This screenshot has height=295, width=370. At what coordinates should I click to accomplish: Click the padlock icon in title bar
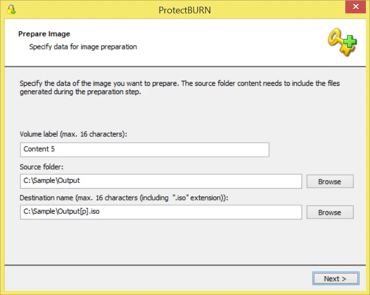(12, 9)
